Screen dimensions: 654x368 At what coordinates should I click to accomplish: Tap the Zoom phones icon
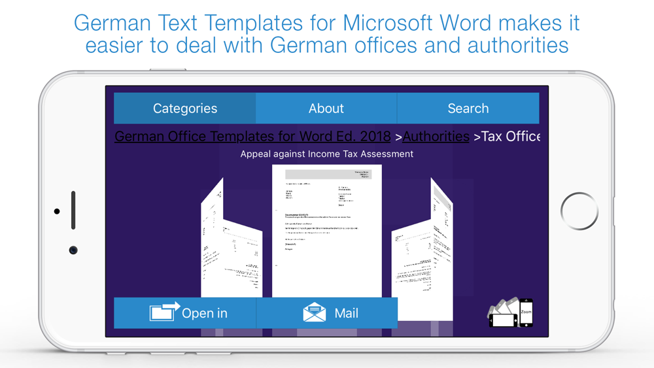pos(510,312)
